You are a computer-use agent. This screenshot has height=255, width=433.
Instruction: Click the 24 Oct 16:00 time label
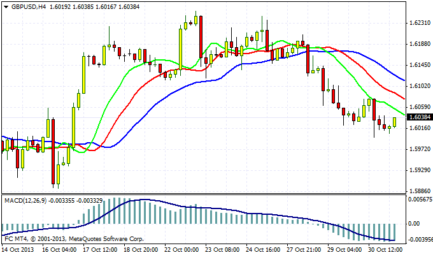click(263, 250)
